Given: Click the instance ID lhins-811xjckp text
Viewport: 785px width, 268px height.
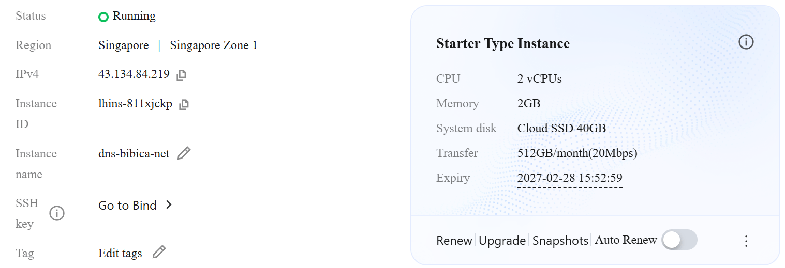Looking at the screenshot, I should coord(135,104).
